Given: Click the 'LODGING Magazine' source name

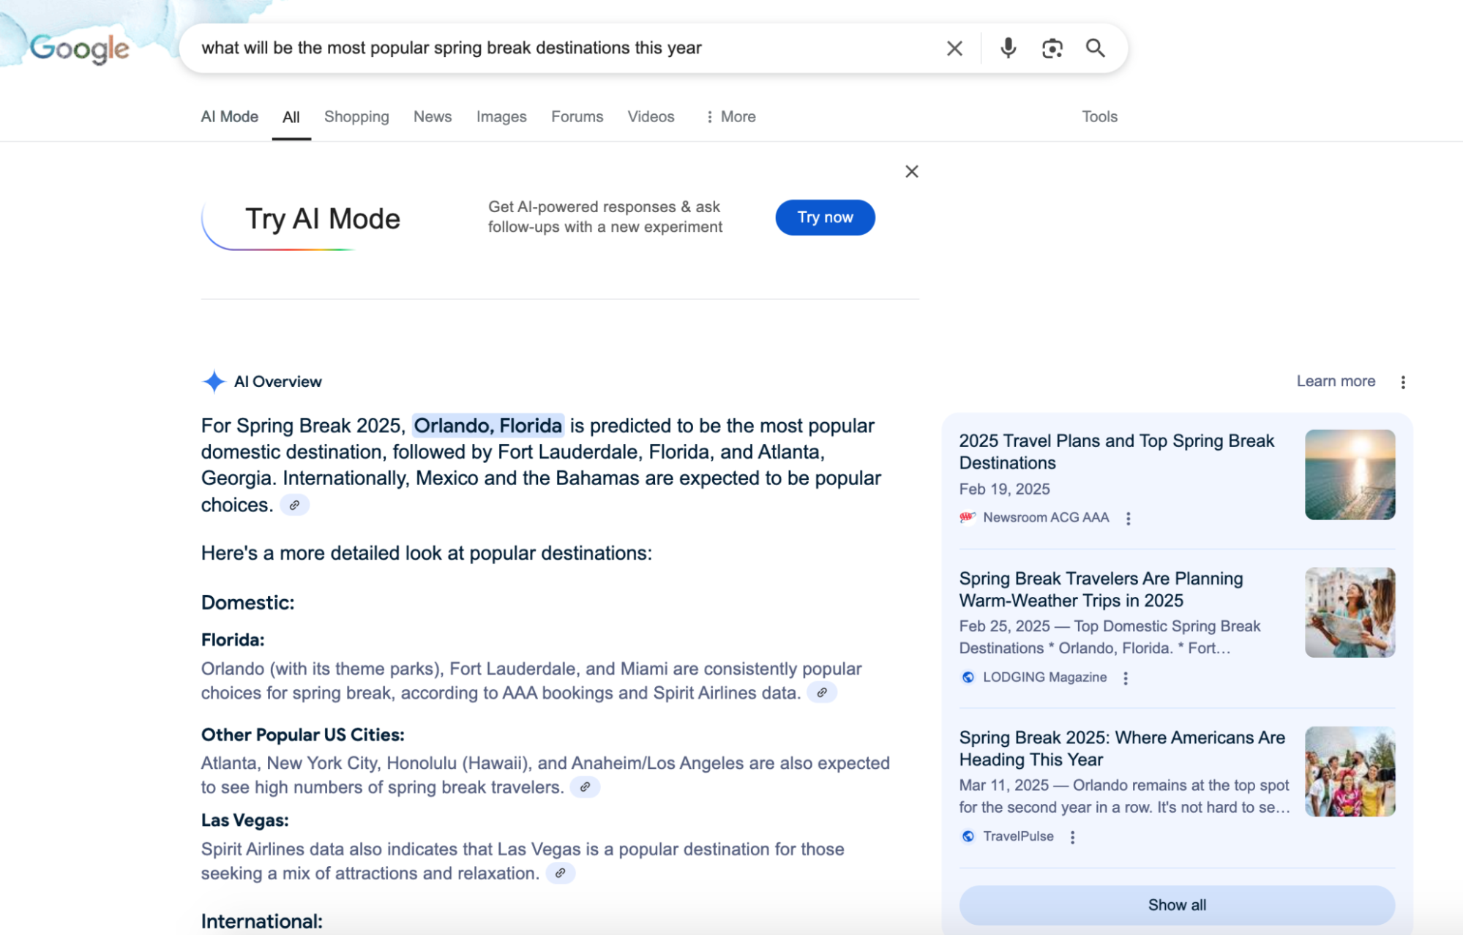Looking at the screenshot, I should click(x=1044, y=677).
